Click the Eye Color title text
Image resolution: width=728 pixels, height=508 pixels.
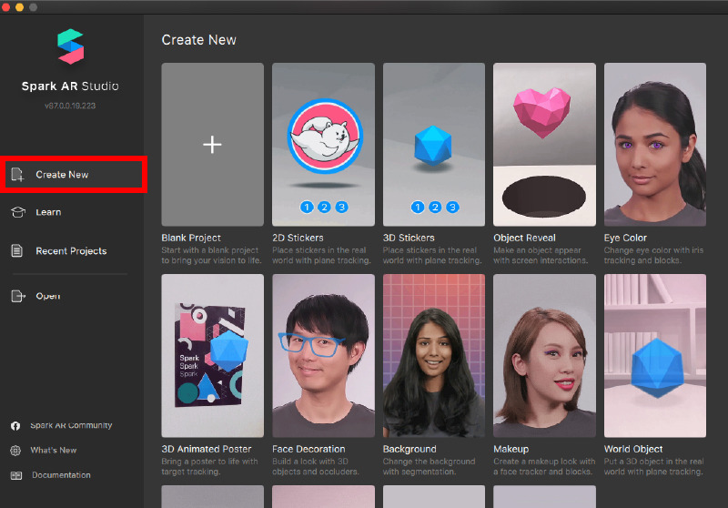(625, 238)
